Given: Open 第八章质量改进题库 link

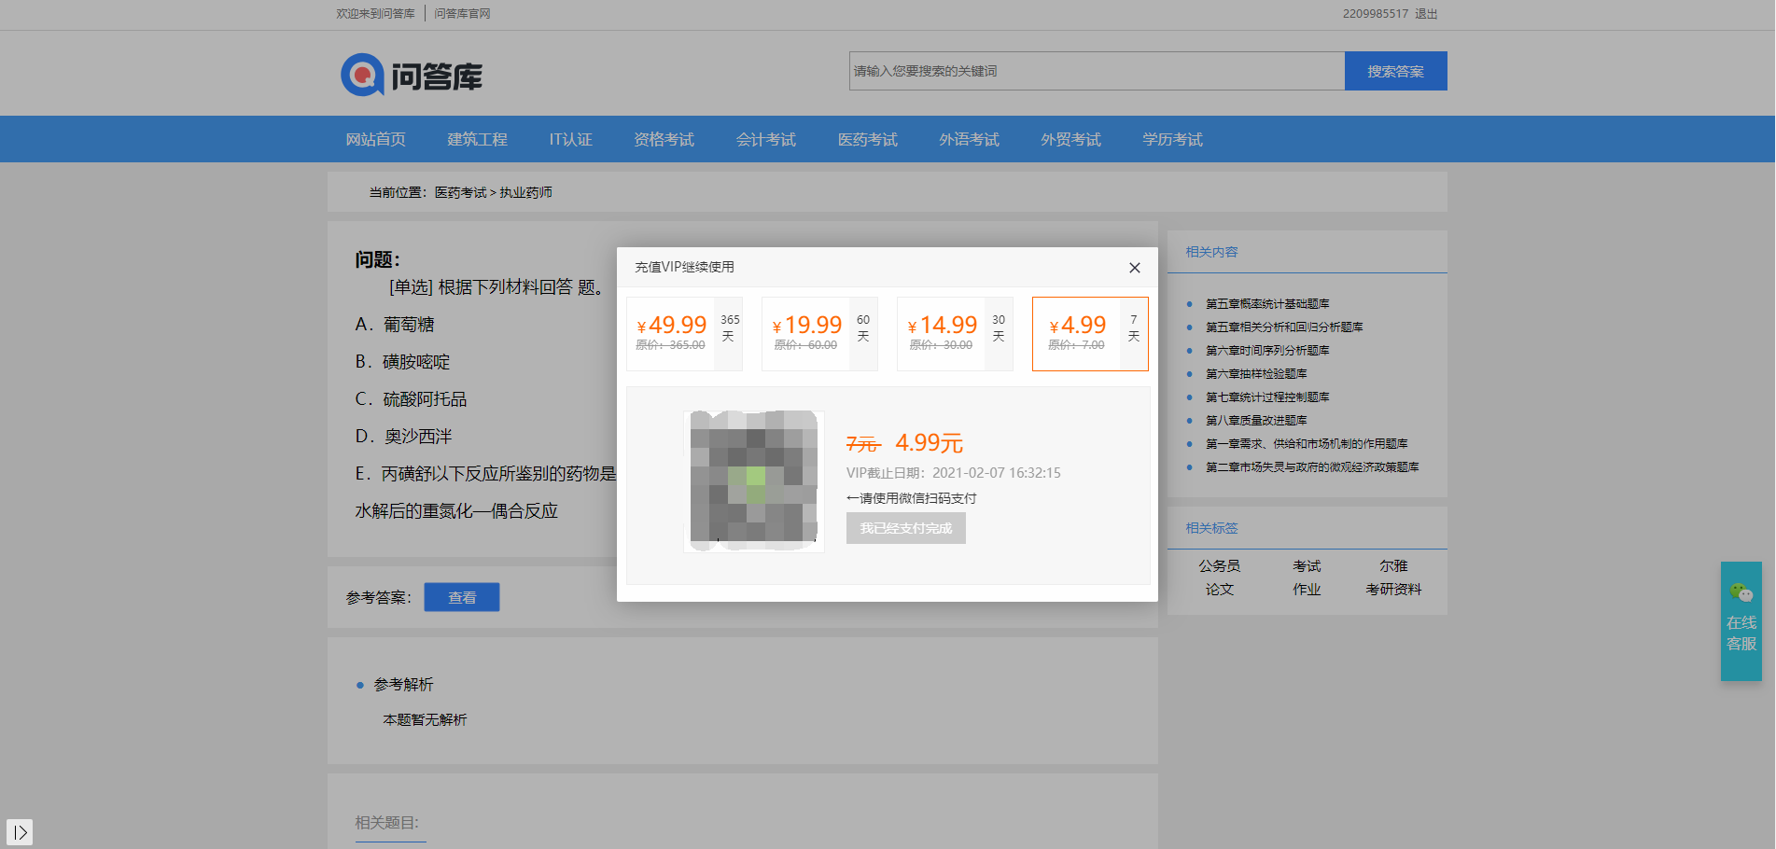Looking at the screenshot, I should point(1256,420).
